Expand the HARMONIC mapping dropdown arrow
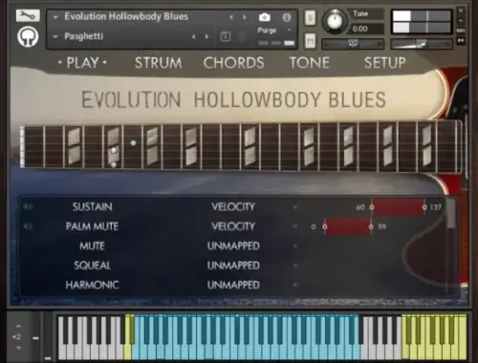Screen dimensions: 478x363 [295, 285]
